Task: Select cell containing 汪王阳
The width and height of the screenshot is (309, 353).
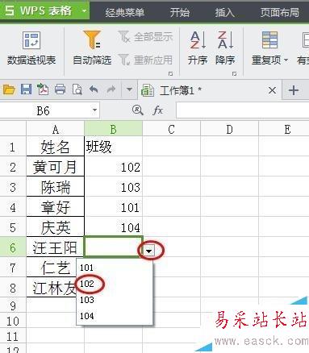Action: pyautogui.click(x=56, y=247)
